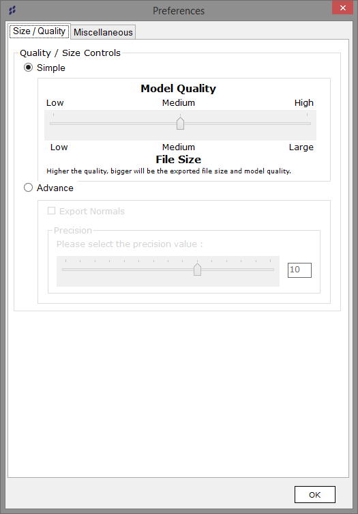Click the app icon in title bar
The width and height of the screenshot is (358, 514).
pos(12,10)
